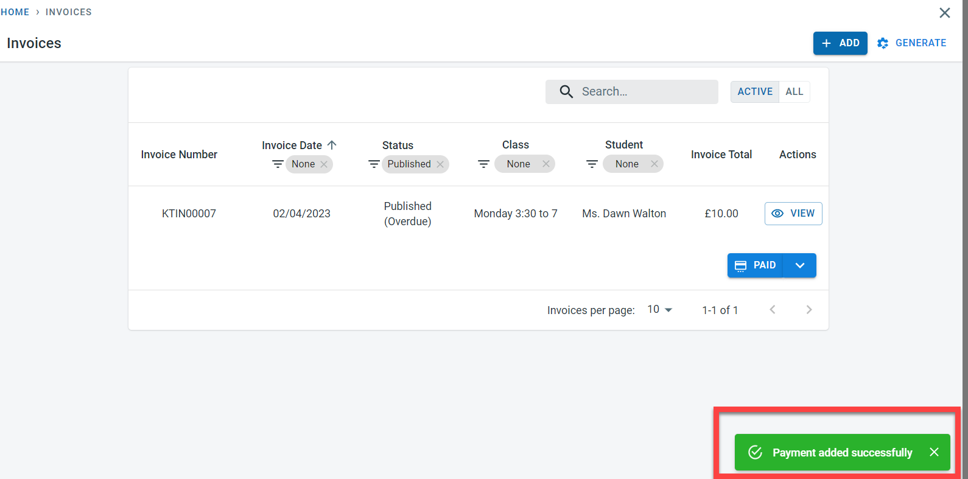
Task: Click the search magnifier icon
Action: (566, 92)
